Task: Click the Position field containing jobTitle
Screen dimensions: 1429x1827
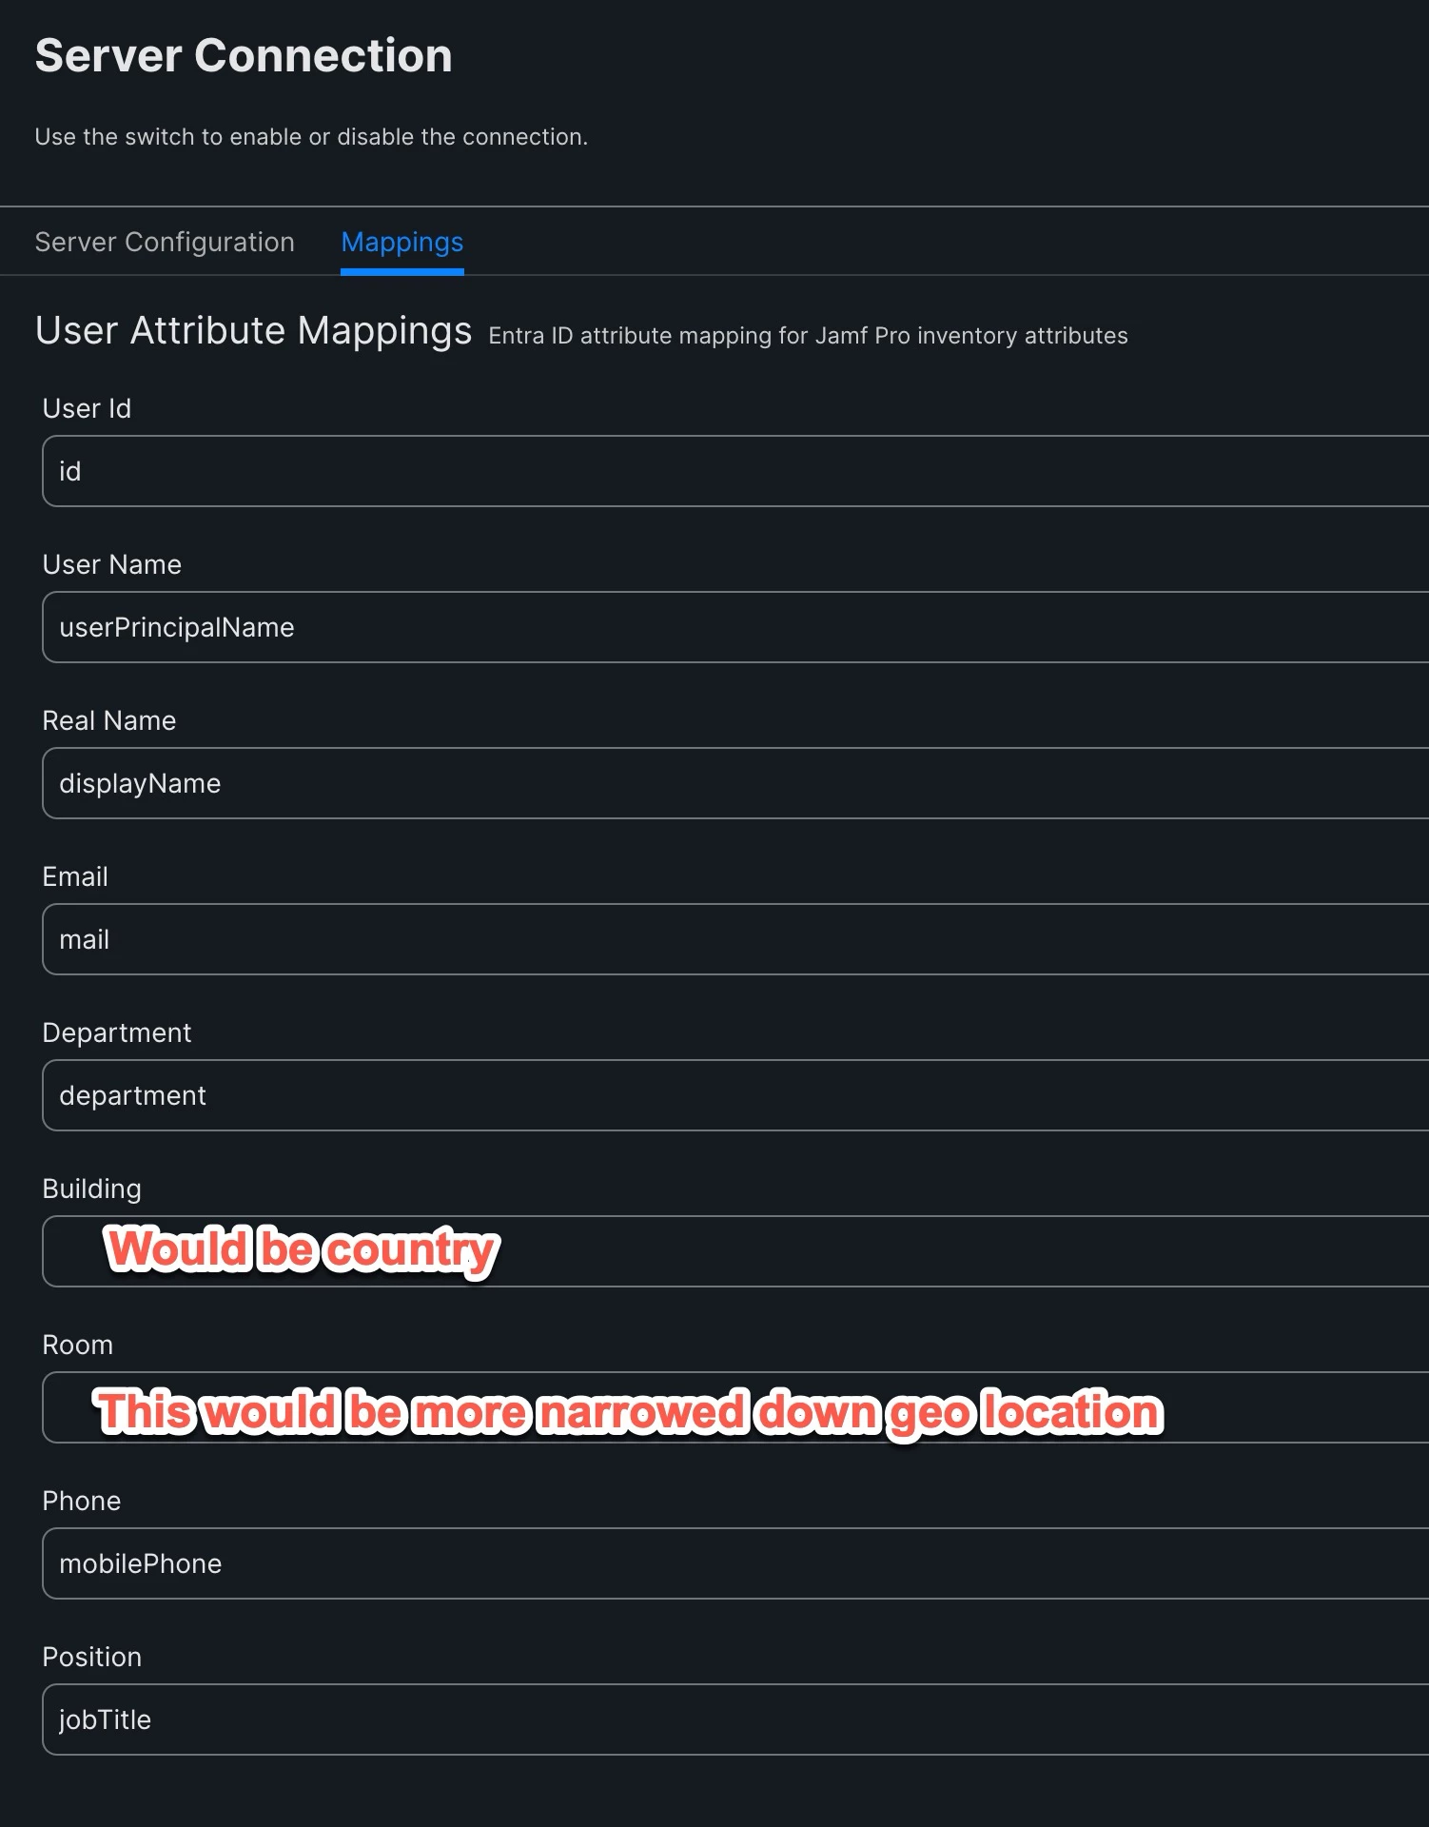Action: tap(735, 1719)
